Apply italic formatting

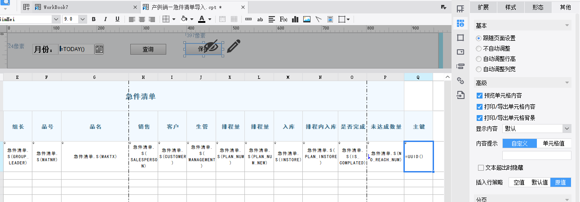click(106, 19)
